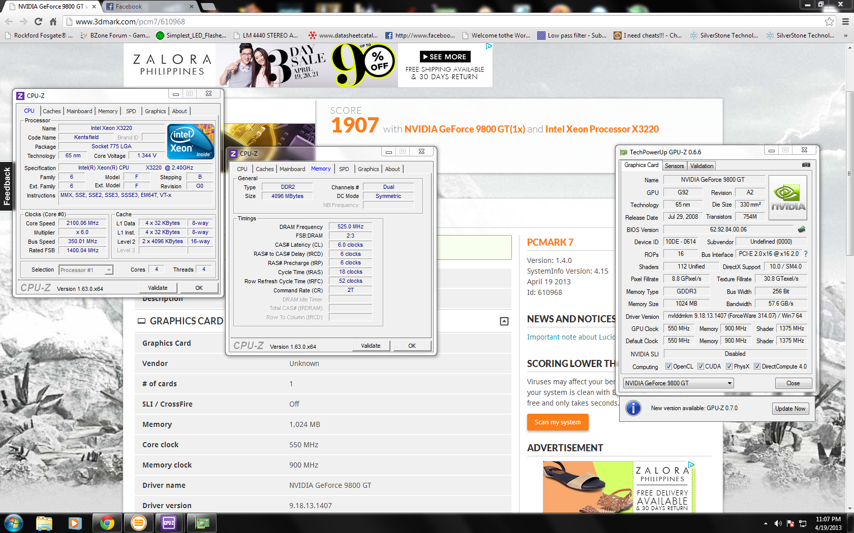The height and width of the screenshot is (533, 854).
Task: Open Windows Explorer from the taskbar
Action: tap(44, 523)
